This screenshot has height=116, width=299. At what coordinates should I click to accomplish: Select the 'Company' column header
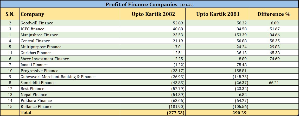tap(33, 14)
